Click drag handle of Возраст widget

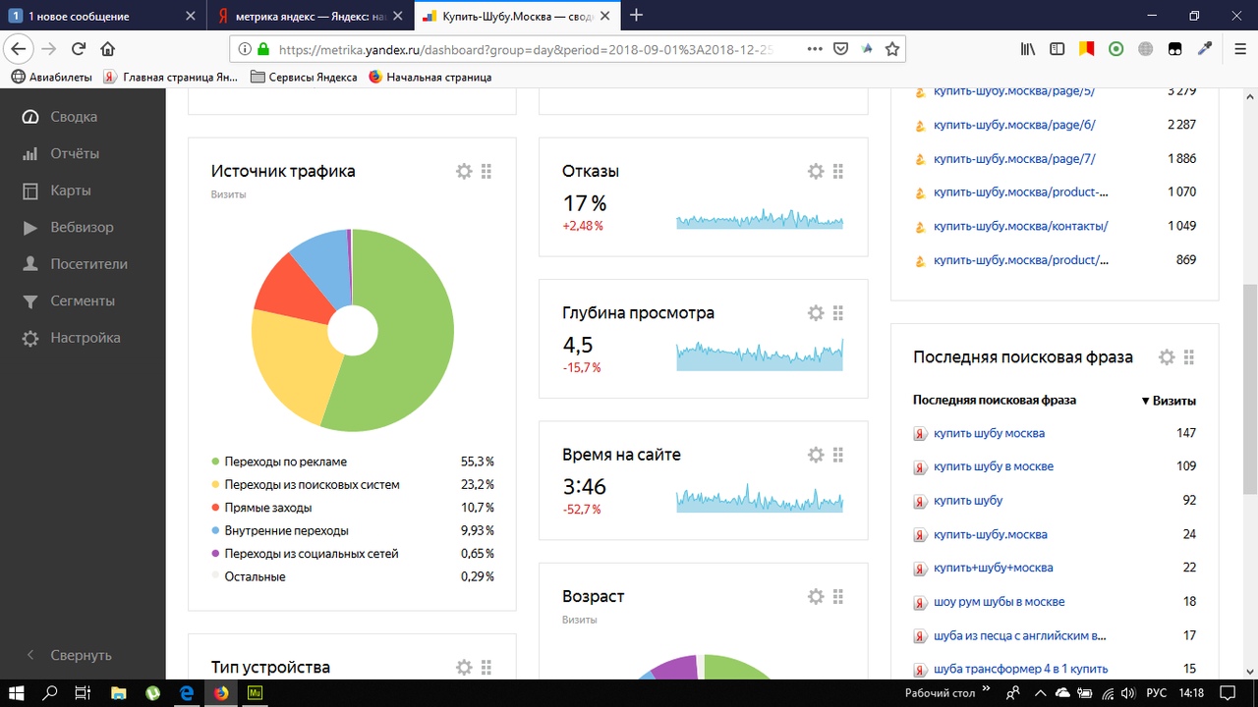click(x=838, y=596)
